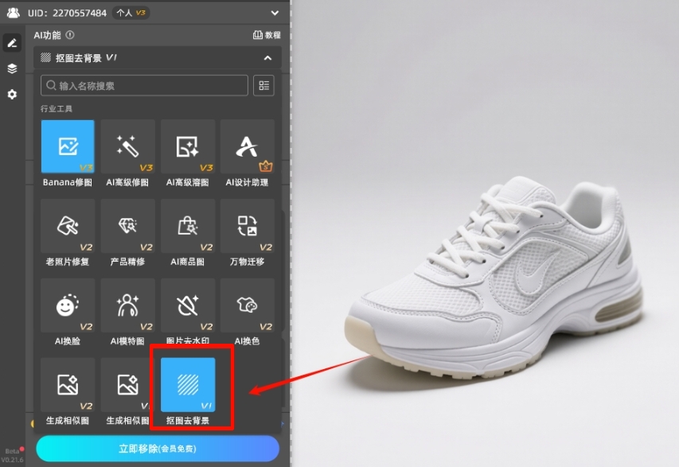Open the AI换色 recolor tool
The image size is (679, 467).
click(247, 305)
